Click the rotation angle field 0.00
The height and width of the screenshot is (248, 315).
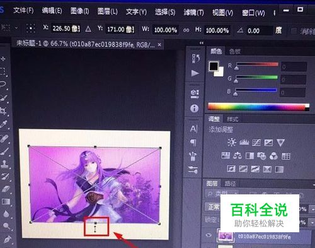(x=260, y=31)
